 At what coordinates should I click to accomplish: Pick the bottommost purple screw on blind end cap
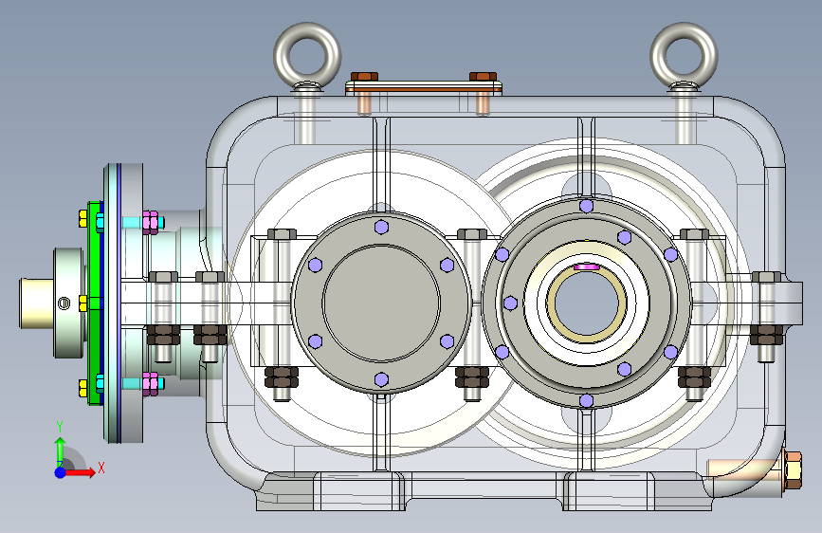tap(382, 379)
